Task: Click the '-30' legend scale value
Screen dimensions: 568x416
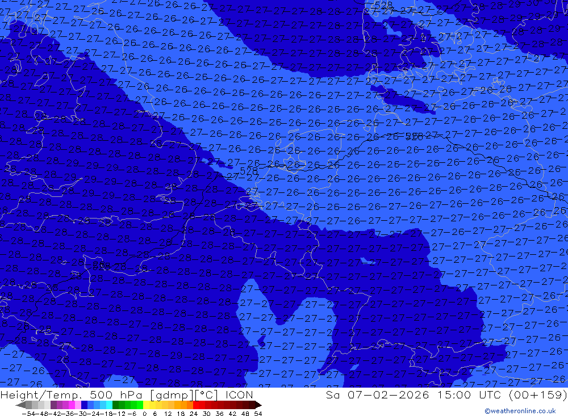Action: tap(81, 414)
